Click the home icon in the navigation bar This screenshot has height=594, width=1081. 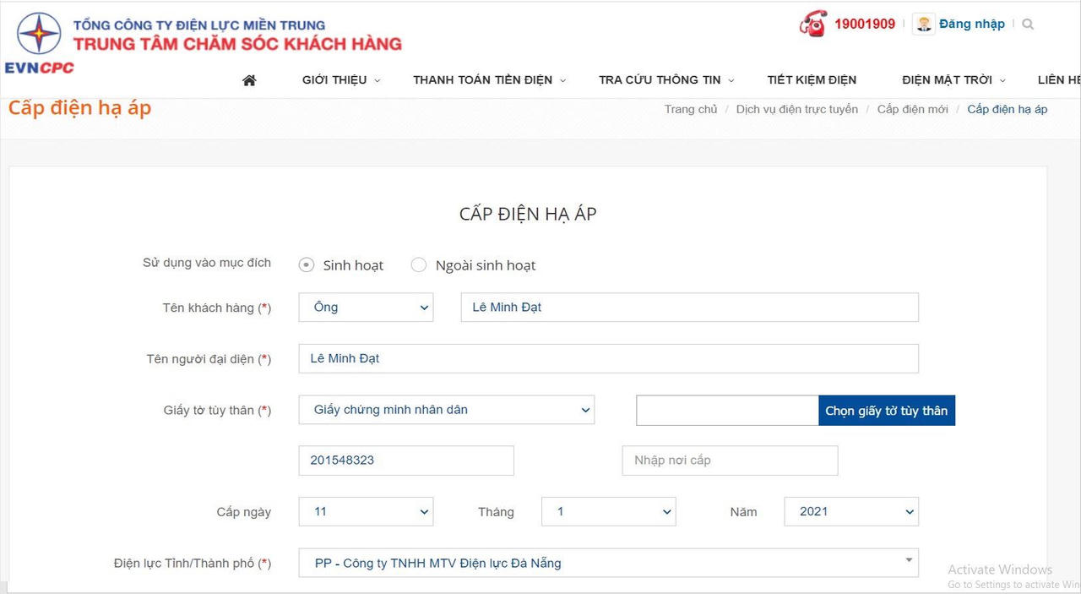coord(248,79)
